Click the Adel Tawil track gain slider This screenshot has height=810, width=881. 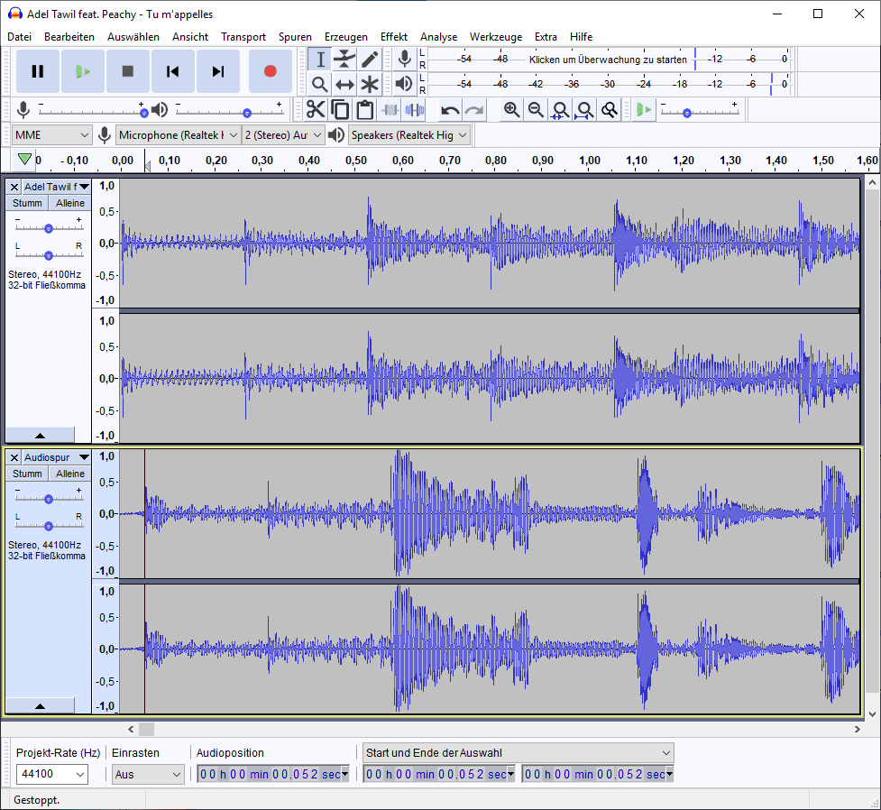coord(49,228)
